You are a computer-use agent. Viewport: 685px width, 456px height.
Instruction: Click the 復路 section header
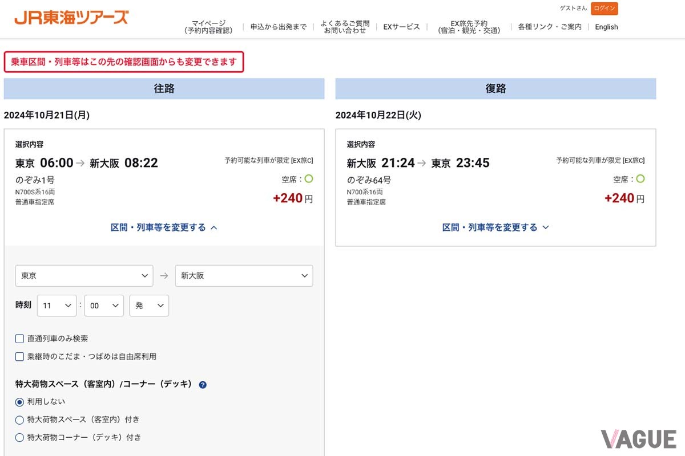point(495,89)
